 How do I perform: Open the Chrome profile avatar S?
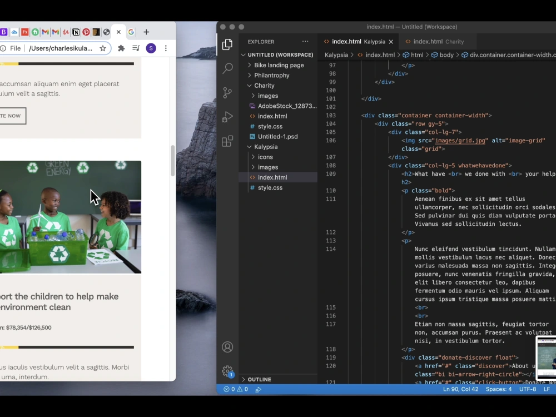pos(151,48)
